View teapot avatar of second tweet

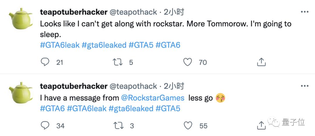[21, 93]
